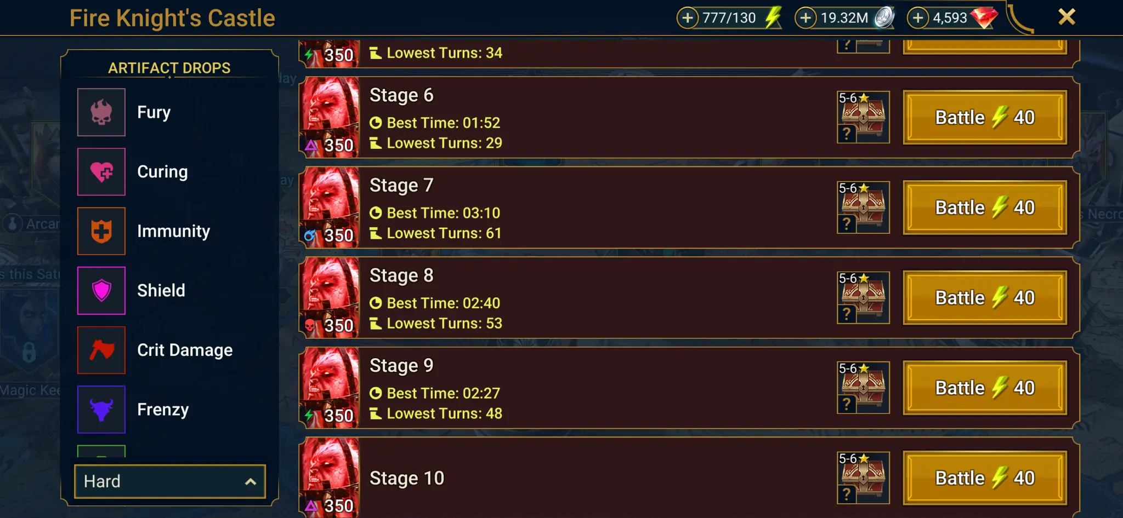Image resolution: width=1123 pixels, height=518 pixels.
Task: Add more energy with plus icon
Action: coord(688,18)
